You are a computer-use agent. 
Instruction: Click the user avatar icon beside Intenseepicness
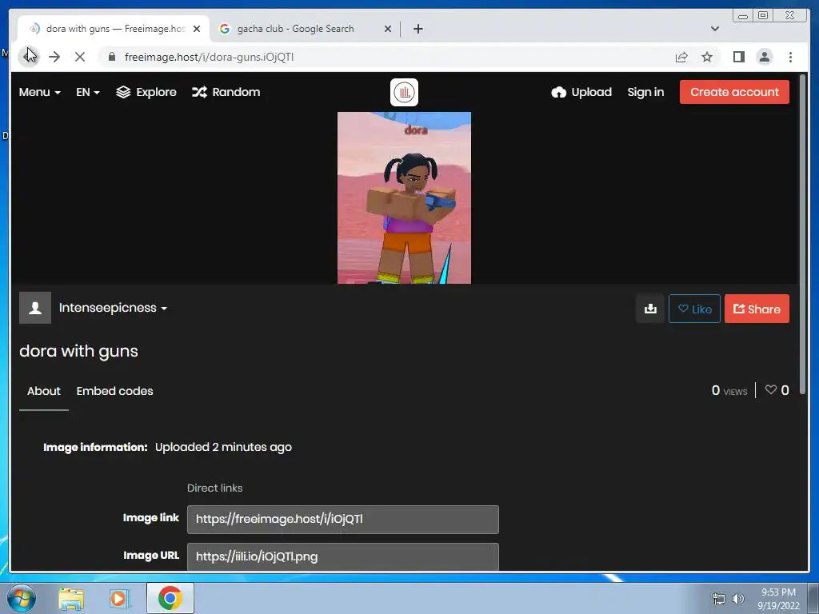(35, 308)
